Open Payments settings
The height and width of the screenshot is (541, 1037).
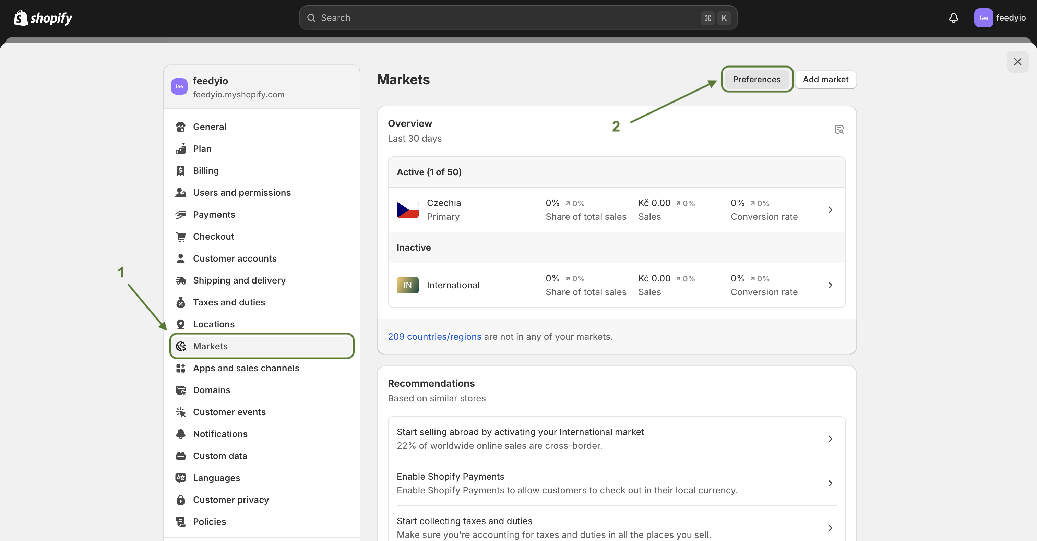coord(262,215)
